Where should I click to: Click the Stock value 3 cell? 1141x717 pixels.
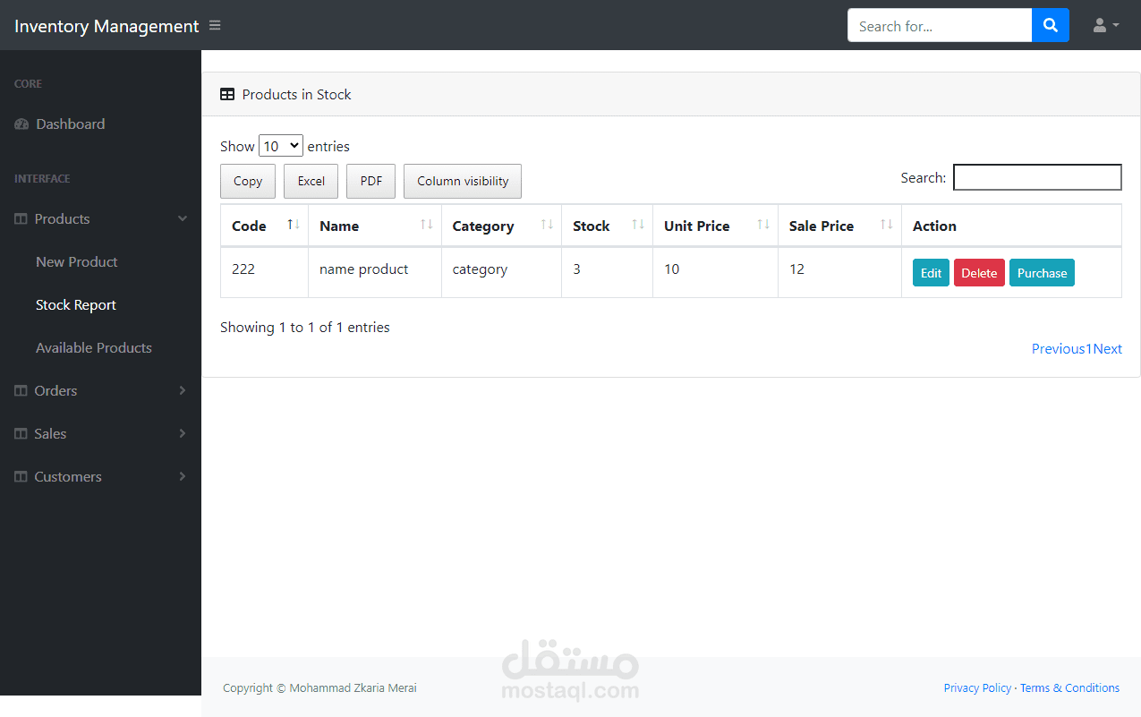pyautogui.click(x=607, y=272)
